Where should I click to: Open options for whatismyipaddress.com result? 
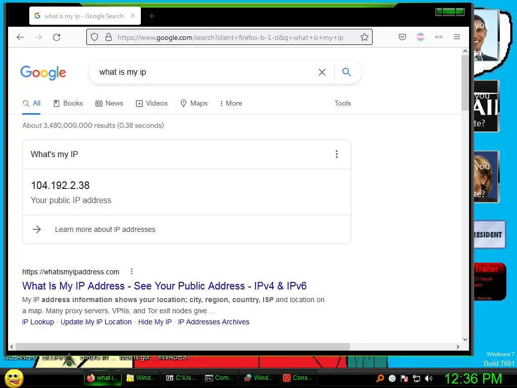132,271
